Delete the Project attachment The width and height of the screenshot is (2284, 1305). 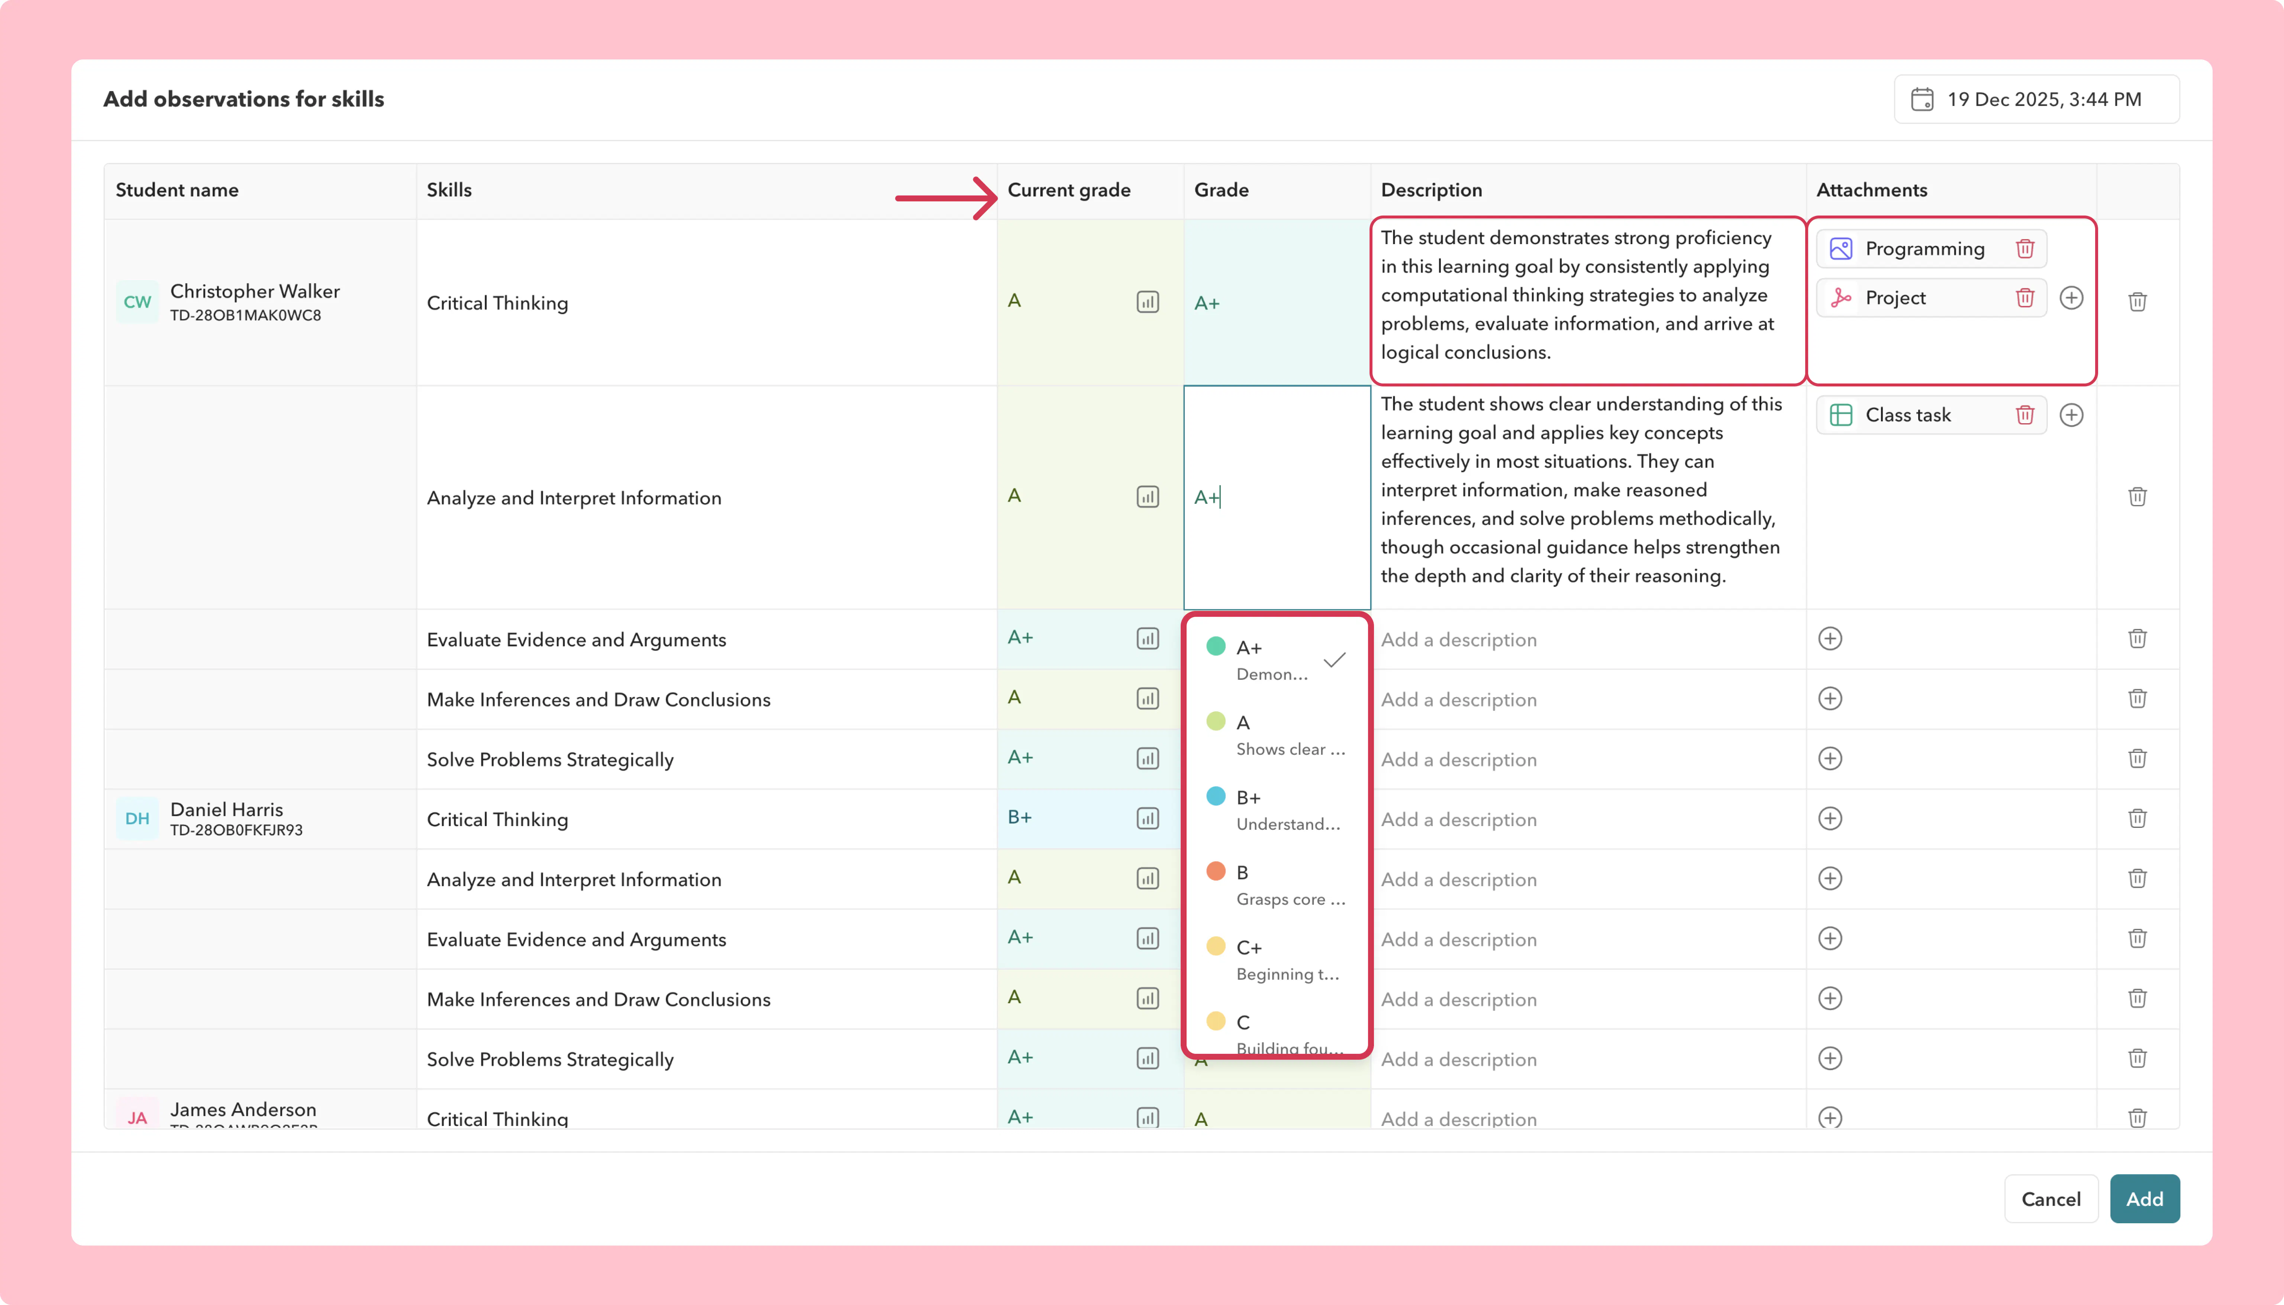pos(2025,298)
